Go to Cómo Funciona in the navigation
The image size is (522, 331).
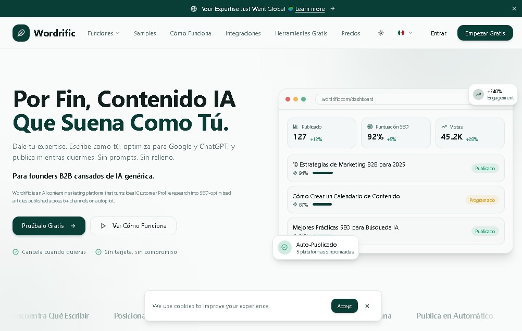click(191, 33)
